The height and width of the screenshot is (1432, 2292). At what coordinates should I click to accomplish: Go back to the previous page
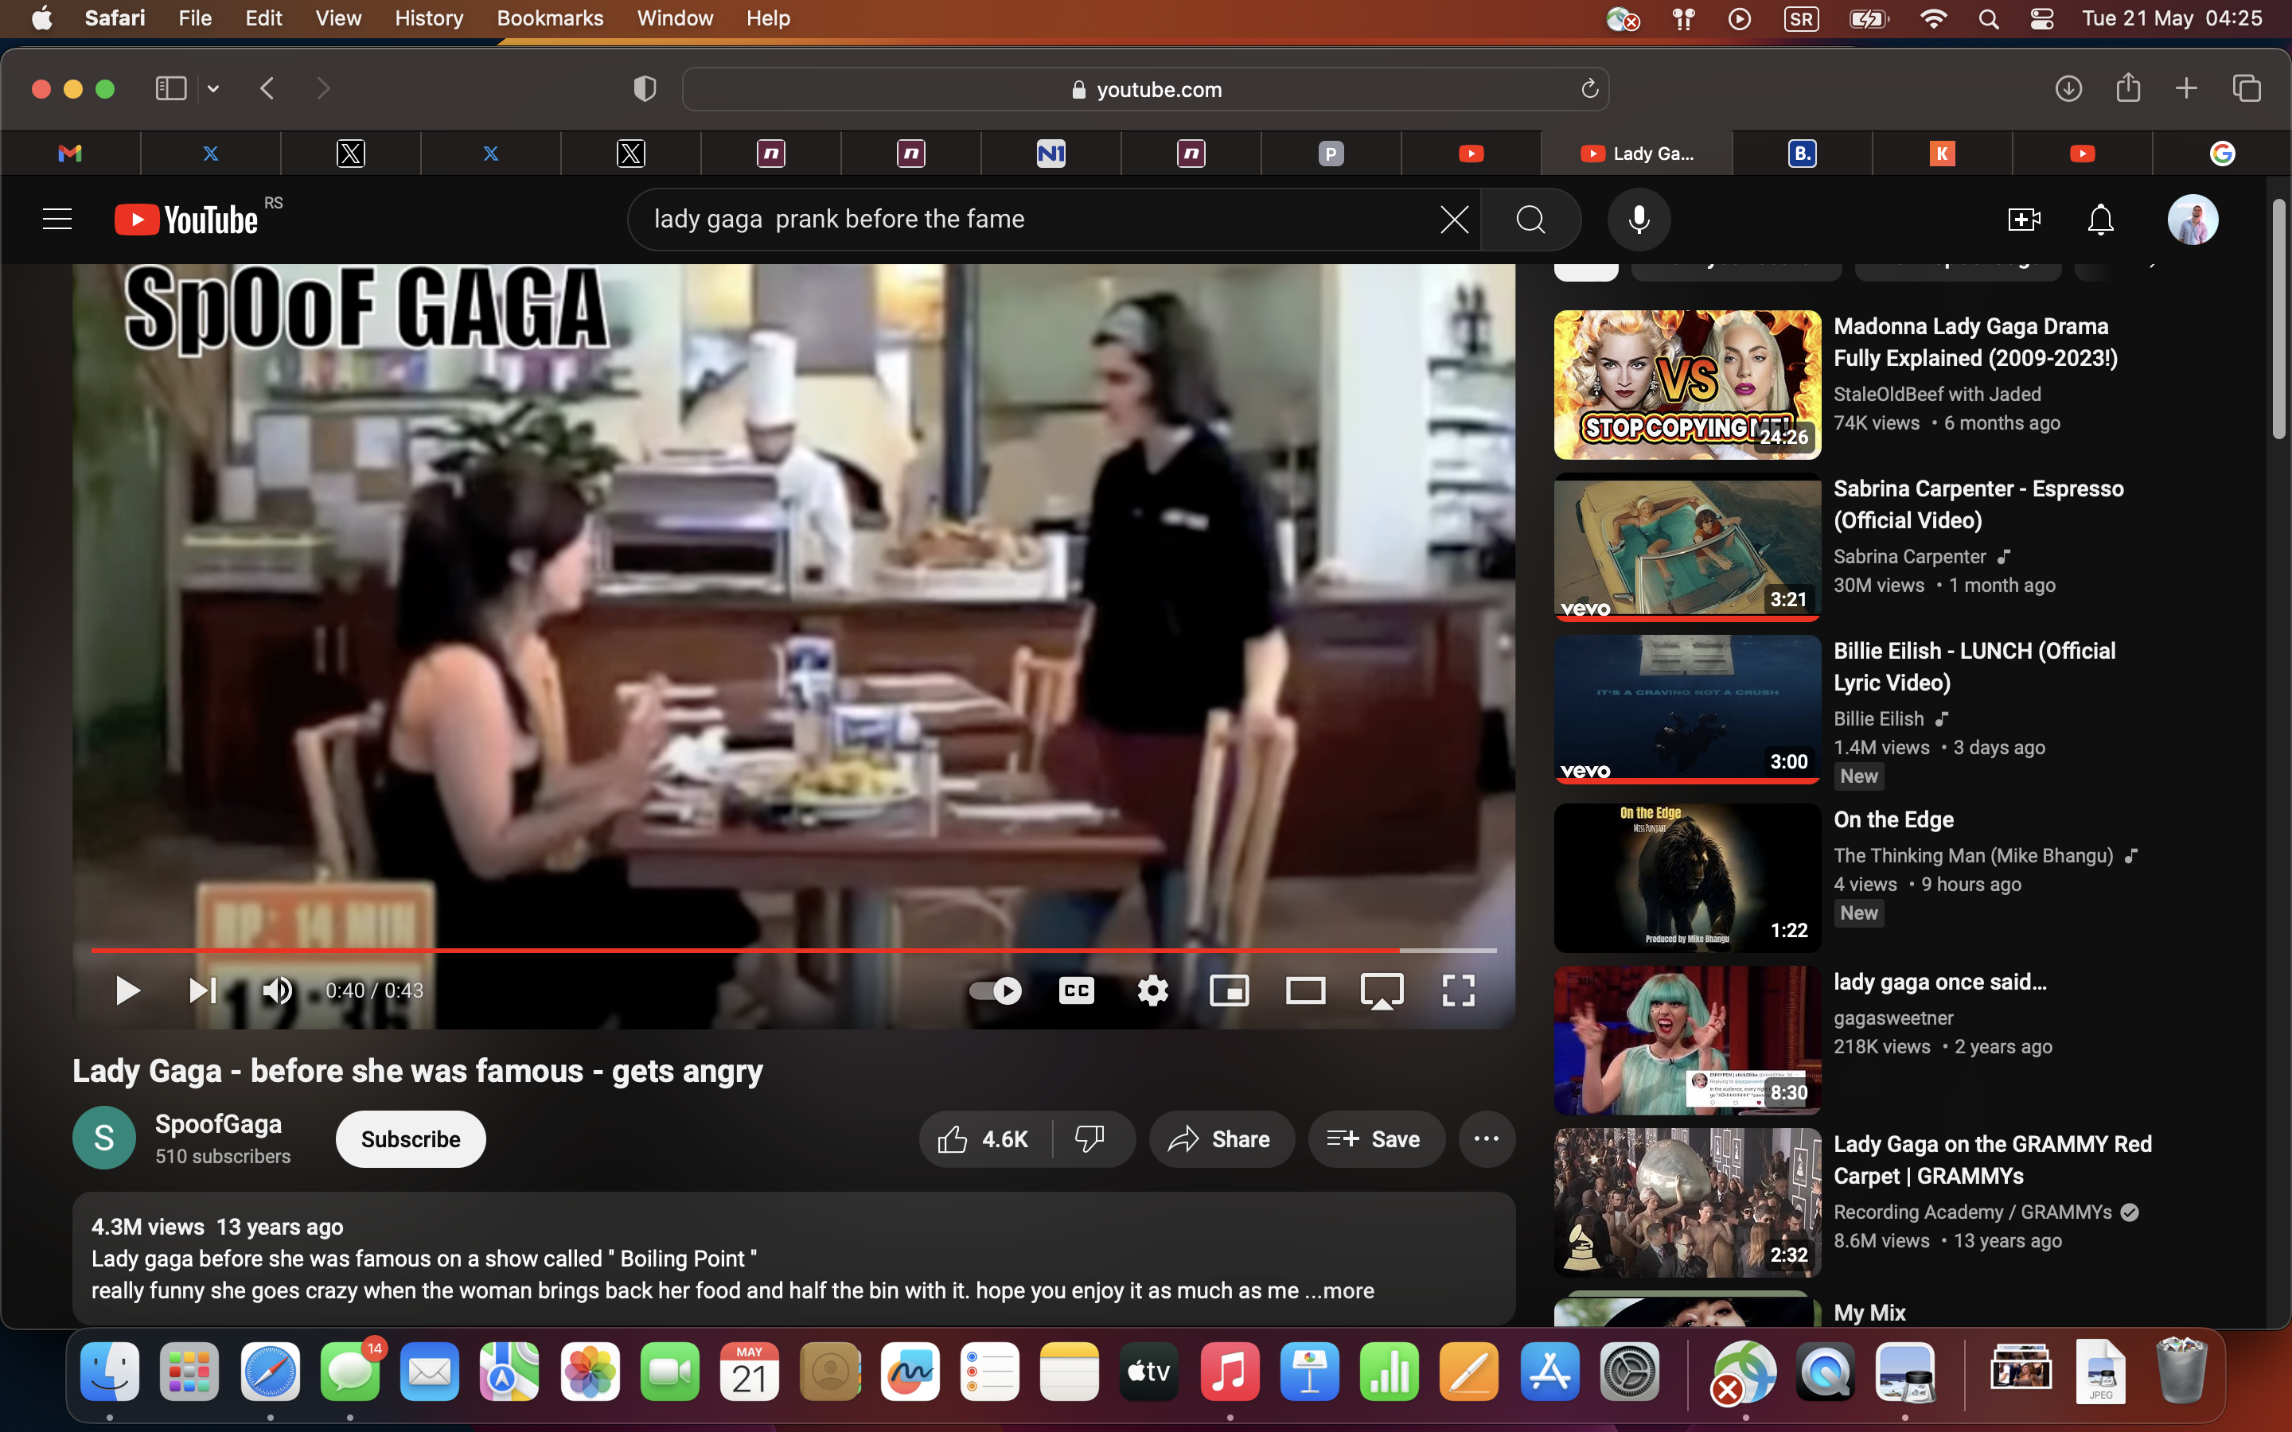point(268,89)
